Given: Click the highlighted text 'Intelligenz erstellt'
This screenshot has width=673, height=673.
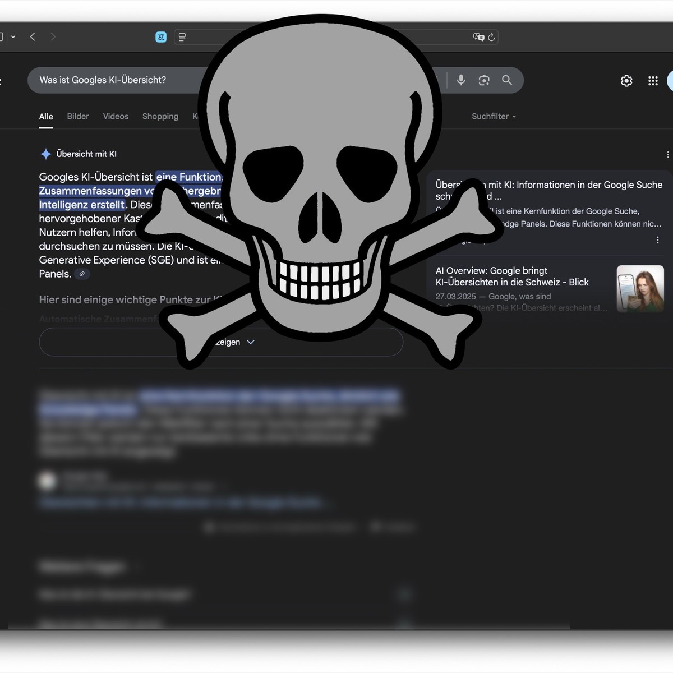Looking at the screenshot, I should [82, 205].
